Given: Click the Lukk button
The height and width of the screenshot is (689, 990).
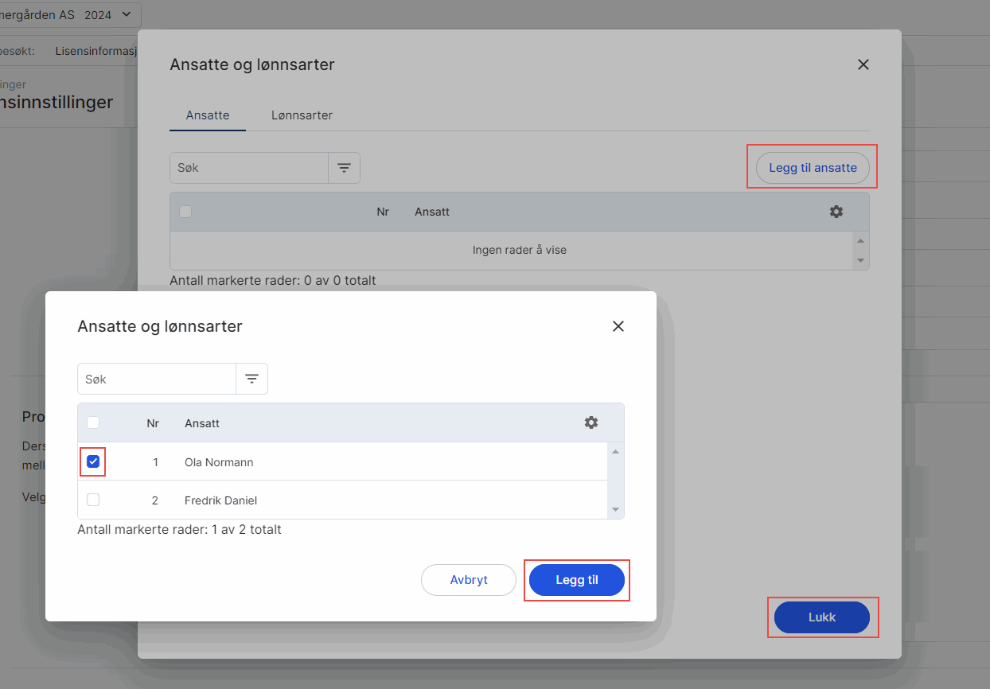Looking at the screenshot, I should tap(822, 617).
